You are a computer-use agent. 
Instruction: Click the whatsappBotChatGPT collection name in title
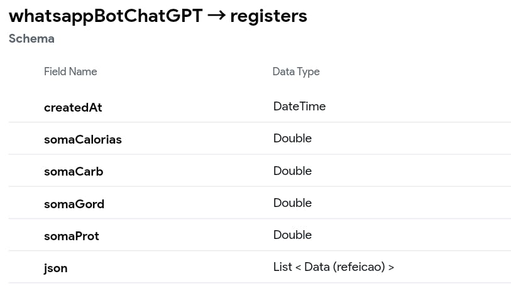coord(106,16)
